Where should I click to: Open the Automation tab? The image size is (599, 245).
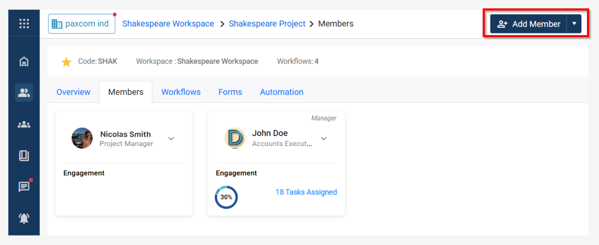point(281,92)
